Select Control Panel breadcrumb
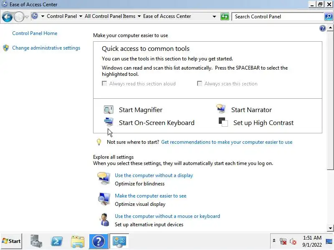 pyautogui.click(x=62, y=16)
